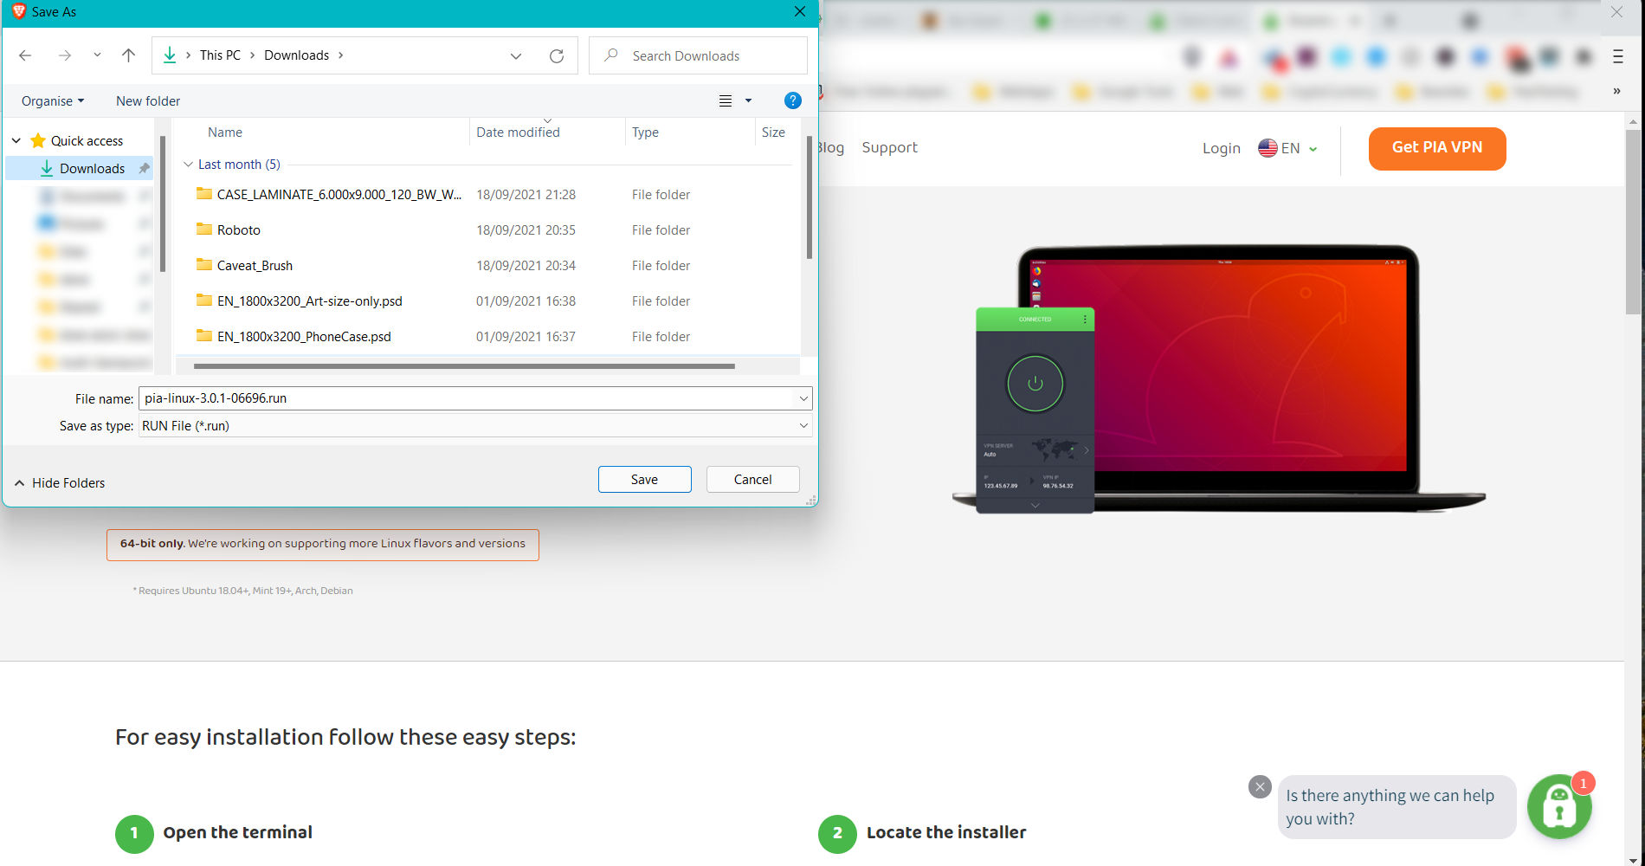
Task: Click the file list vertical scrollbar
Action: [810, 197]
